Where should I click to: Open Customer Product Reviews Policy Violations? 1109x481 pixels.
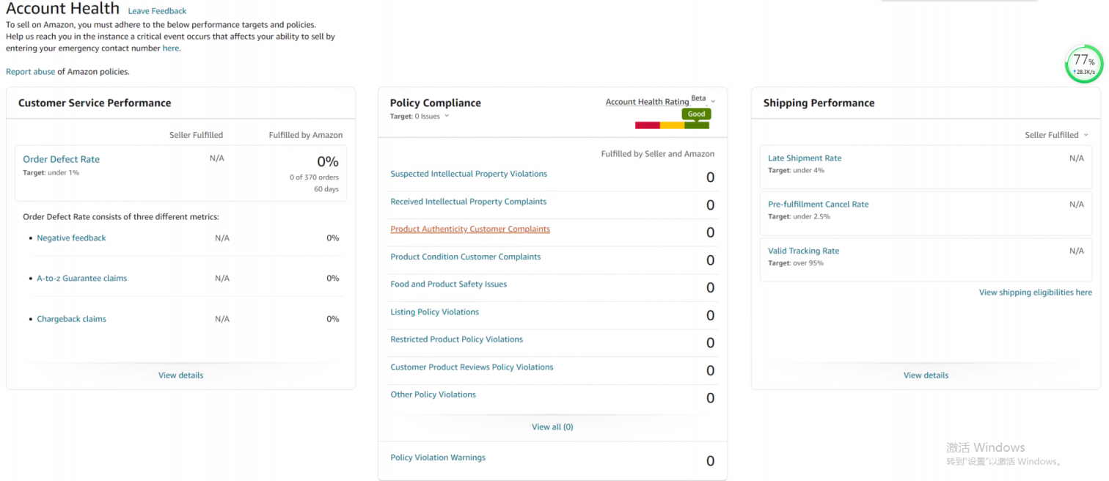(x=472, y=367)
